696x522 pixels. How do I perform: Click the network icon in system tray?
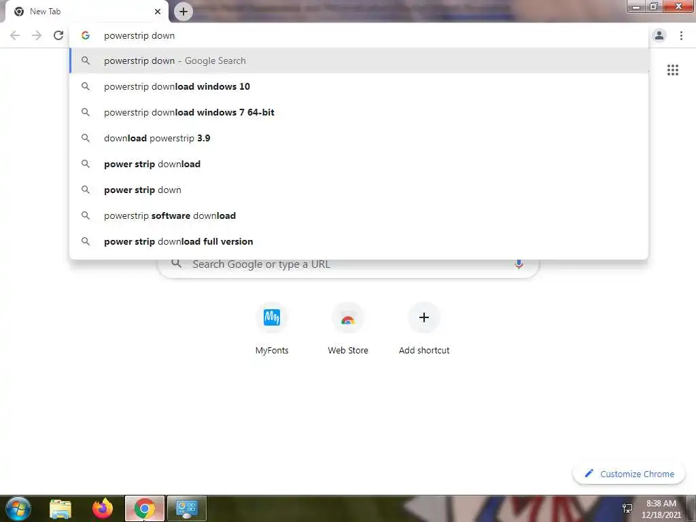pyautogui.click(x=627, y=508)
